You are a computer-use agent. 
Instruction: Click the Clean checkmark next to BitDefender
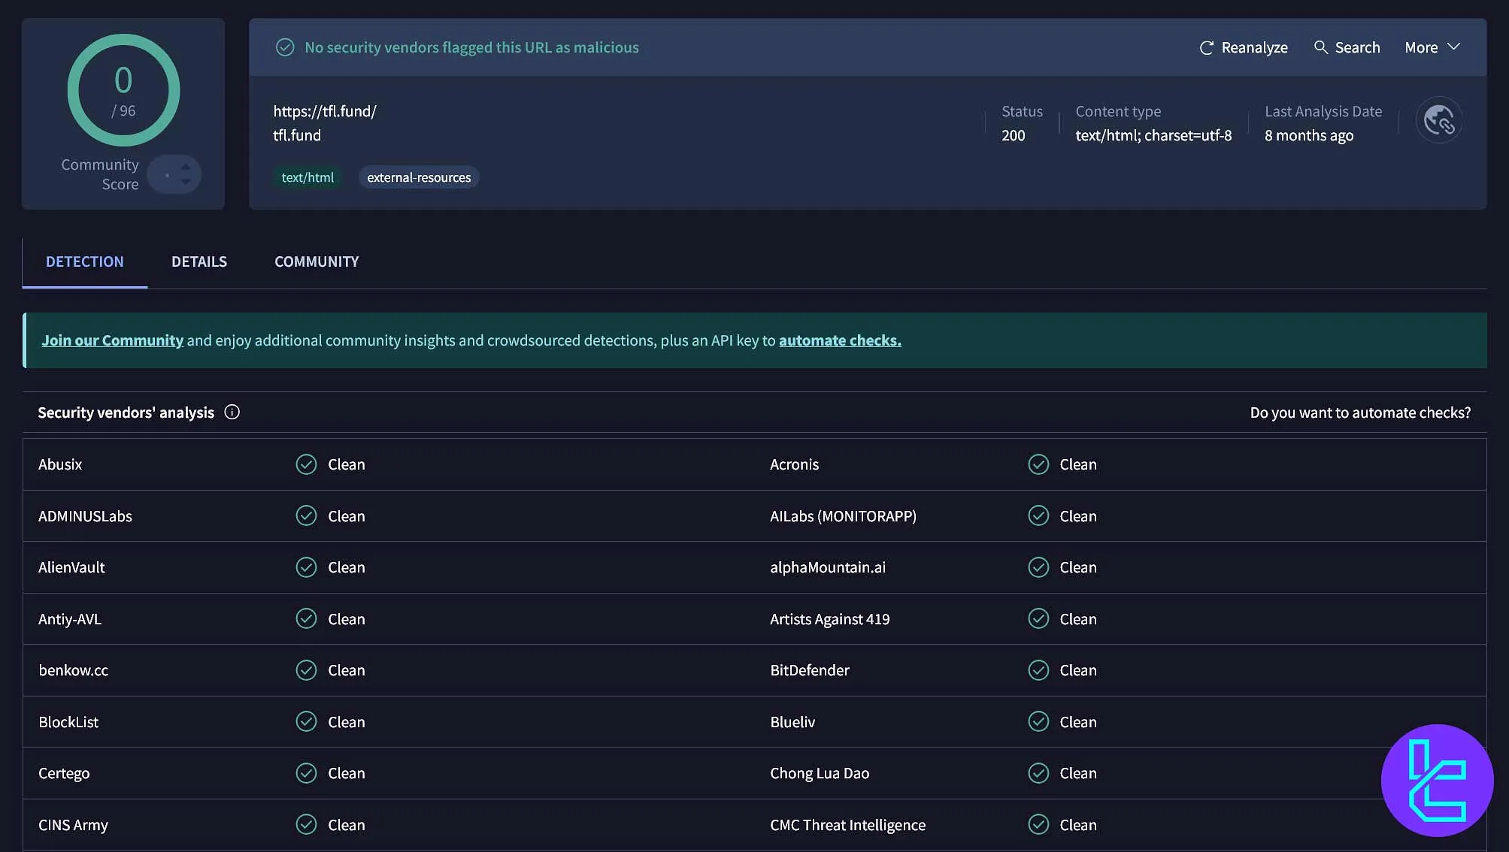[x=1038, y=669]
